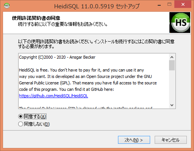
Task: Click the 以下の使用許諾契約書 instruction text
Action: point(96,44)
